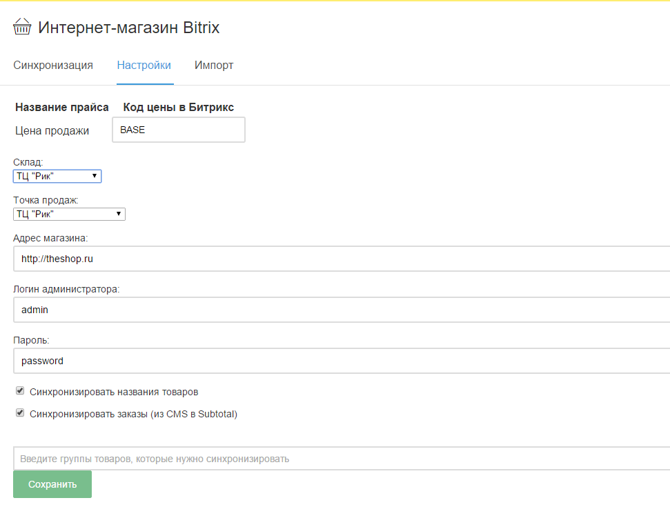Click the Адрес магазина input with http://theshop.ru
This screenshot has height=527, width=670.
(x=342, y=259)
